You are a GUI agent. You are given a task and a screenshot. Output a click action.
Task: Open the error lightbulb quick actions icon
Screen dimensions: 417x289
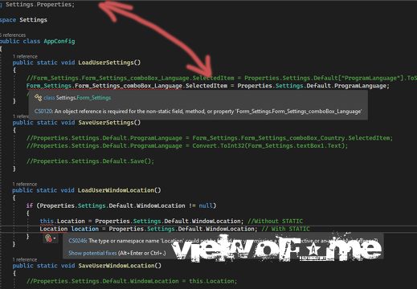coord(48,238)
